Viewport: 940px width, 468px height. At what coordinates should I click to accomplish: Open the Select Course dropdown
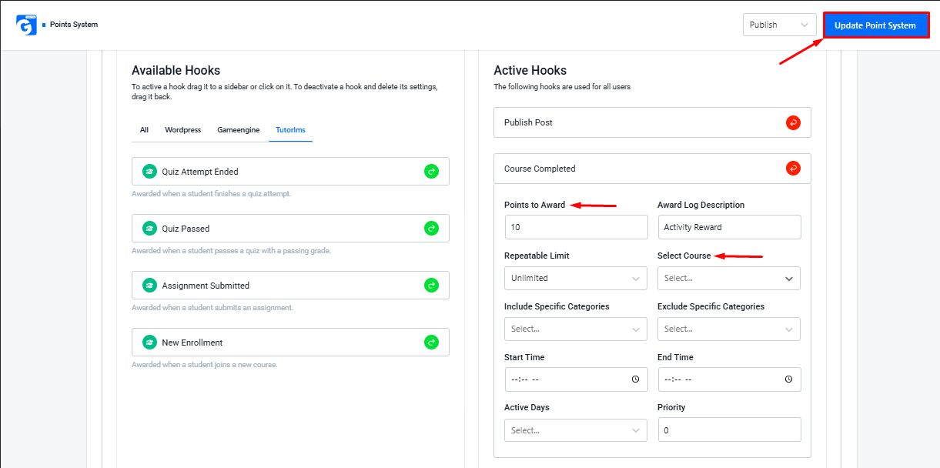tap(729, 278)
